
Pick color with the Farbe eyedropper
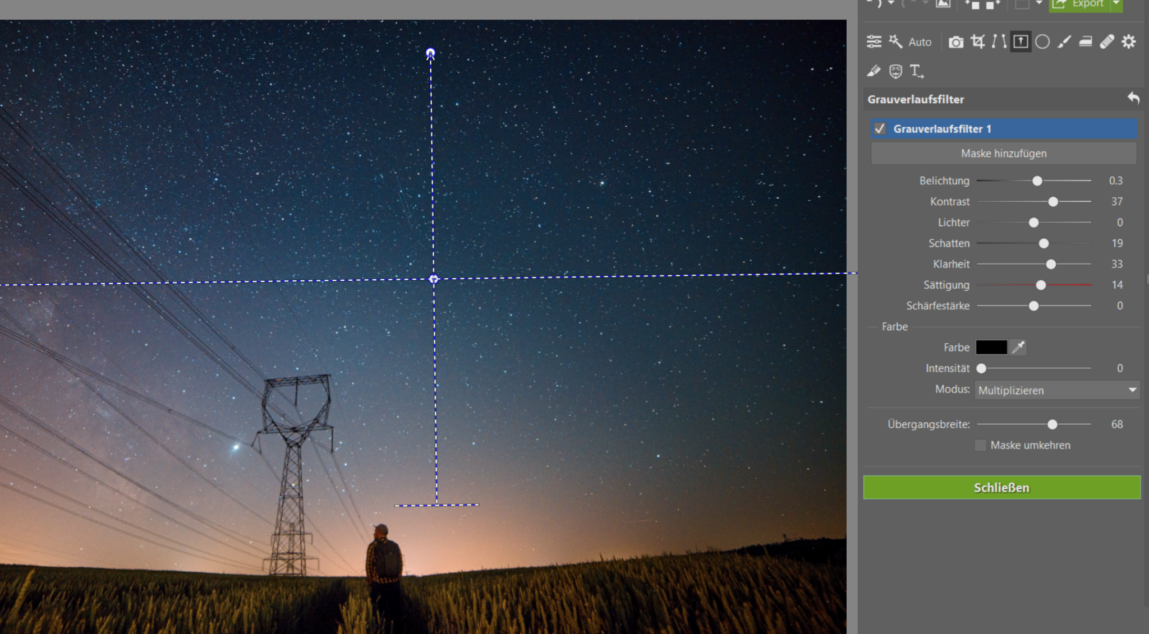point(1018,347)
